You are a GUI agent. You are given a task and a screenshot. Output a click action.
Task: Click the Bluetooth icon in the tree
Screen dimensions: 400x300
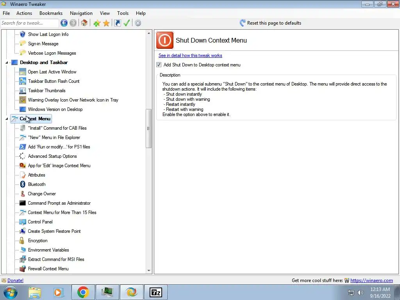pyautogui.click(x=23, y=184)
